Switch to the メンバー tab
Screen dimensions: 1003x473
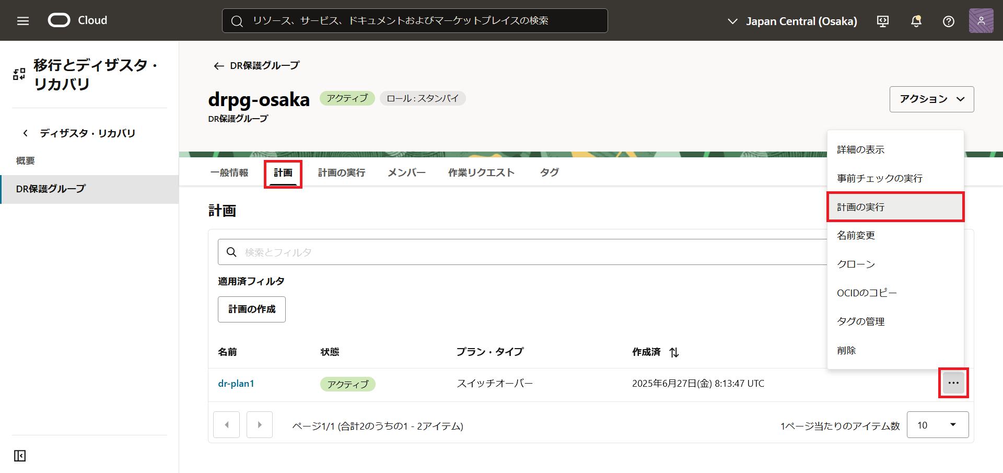pos(406,172)
